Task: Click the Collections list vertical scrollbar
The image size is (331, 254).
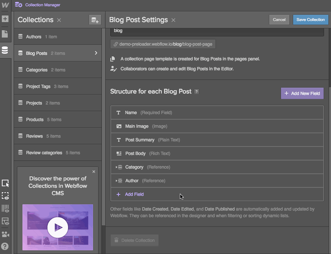Action: tap(103, 127)
